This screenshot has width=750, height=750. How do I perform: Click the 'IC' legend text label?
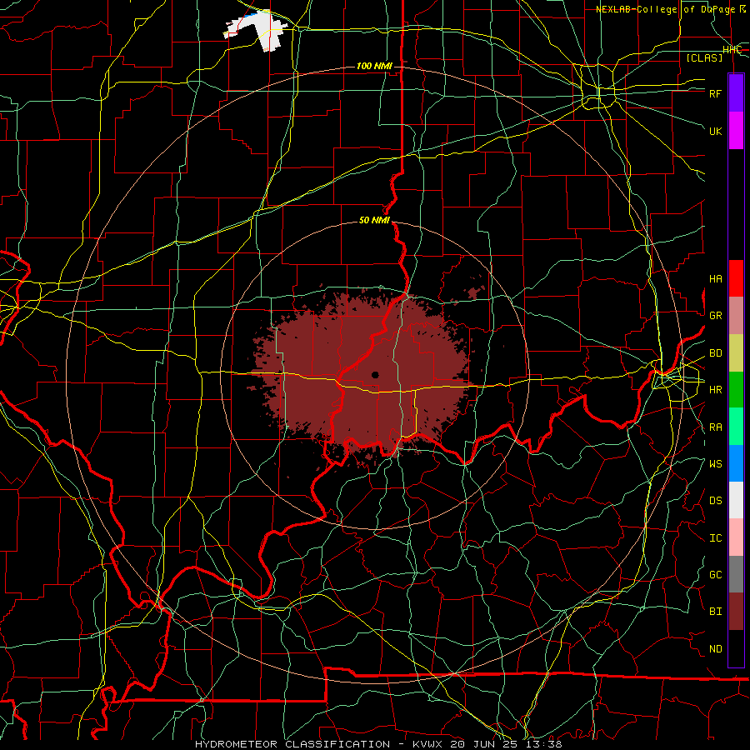click(715, 538)
